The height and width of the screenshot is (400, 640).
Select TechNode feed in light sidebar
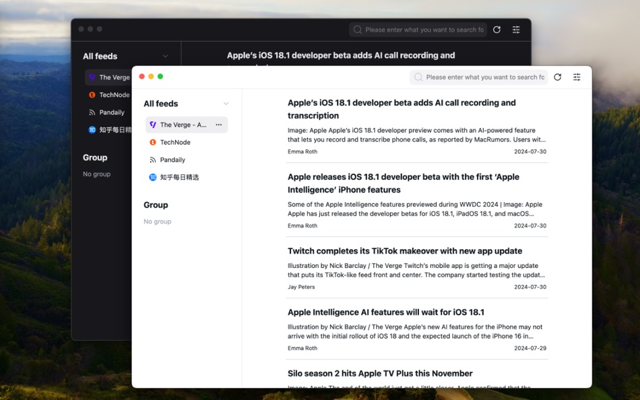187,142
